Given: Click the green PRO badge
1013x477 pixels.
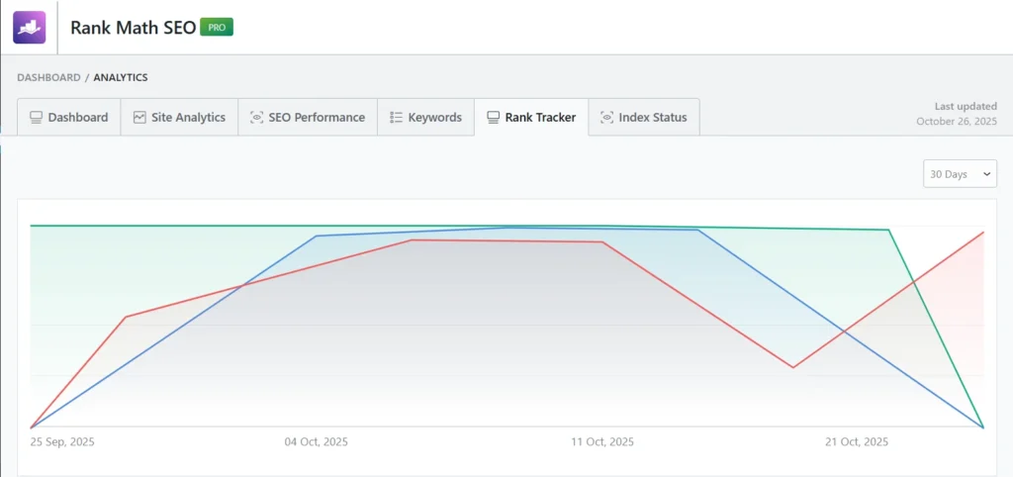Looking at the screenshot, I should [x=217, y=27].
